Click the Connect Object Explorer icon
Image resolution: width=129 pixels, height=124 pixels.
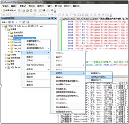coord(9,22)
